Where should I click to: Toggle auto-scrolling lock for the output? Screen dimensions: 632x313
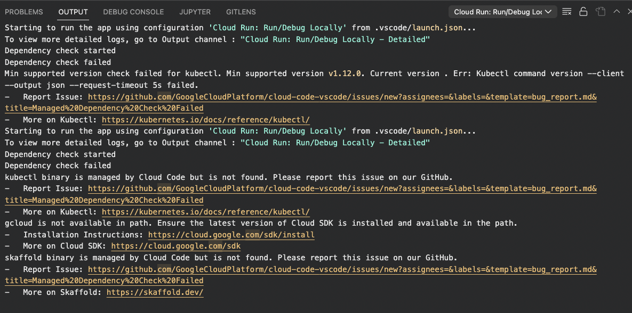583,11
